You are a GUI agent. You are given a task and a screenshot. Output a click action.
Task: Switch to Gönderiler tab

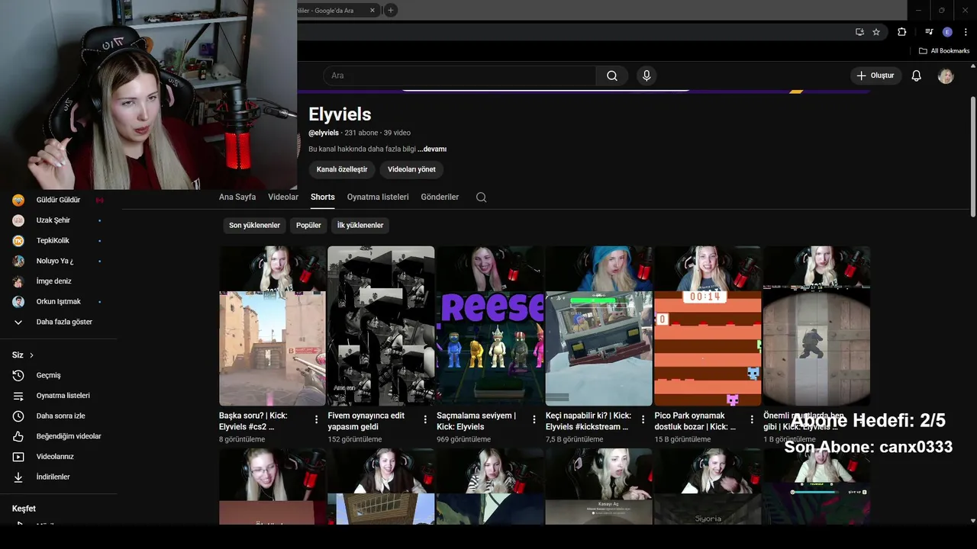coord(440,197)
